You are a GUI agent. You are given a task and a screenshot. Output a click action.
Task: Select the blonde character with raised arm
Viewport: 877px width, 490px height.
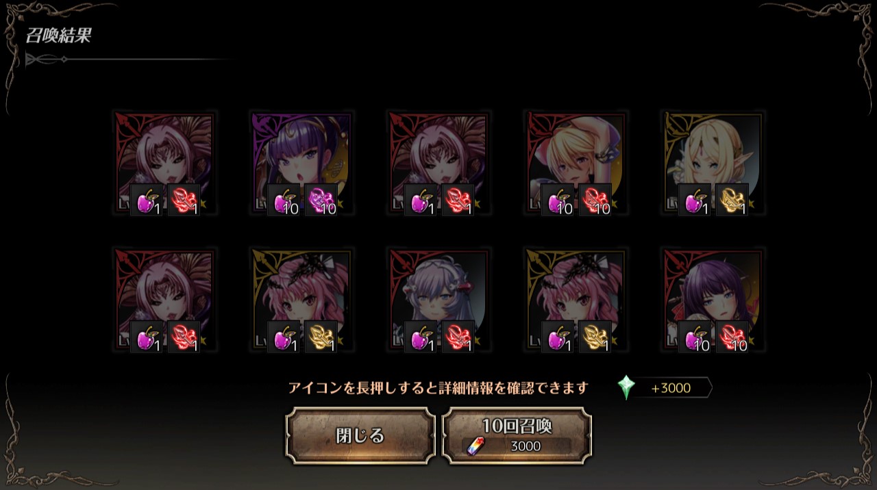pos(576,163)
